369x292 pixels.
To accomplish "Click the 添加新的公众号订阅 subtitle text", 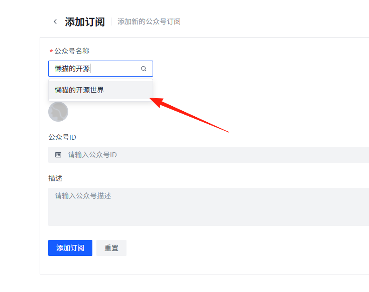I will pyautogui.click(x=149, y=22).
